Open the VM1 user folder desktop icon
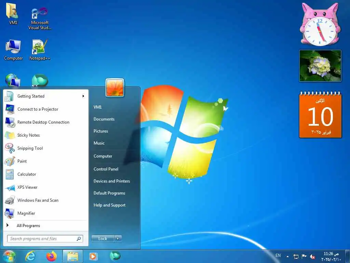Image resolution: width=350 pixels, height=263 pixels. tap(13, 14)
